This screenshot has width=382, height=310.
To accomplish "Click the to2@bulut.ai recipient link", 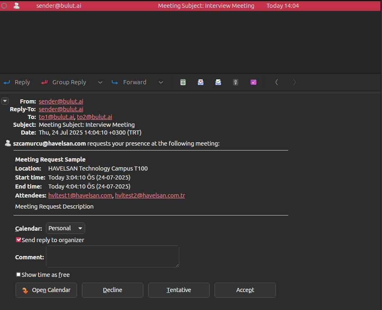I will [95, 117].
